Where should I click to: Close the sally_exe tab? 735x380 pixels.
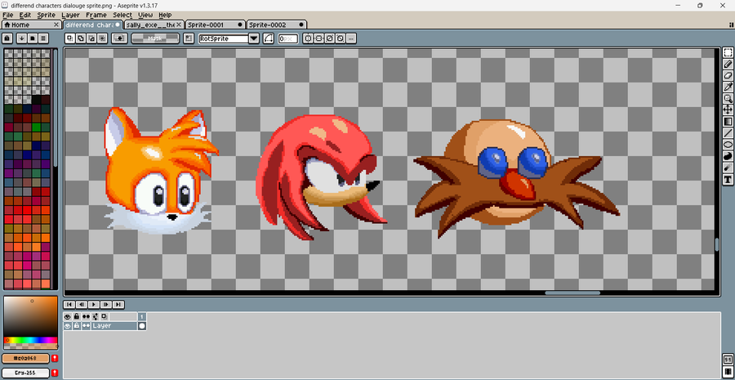(179, 25)
